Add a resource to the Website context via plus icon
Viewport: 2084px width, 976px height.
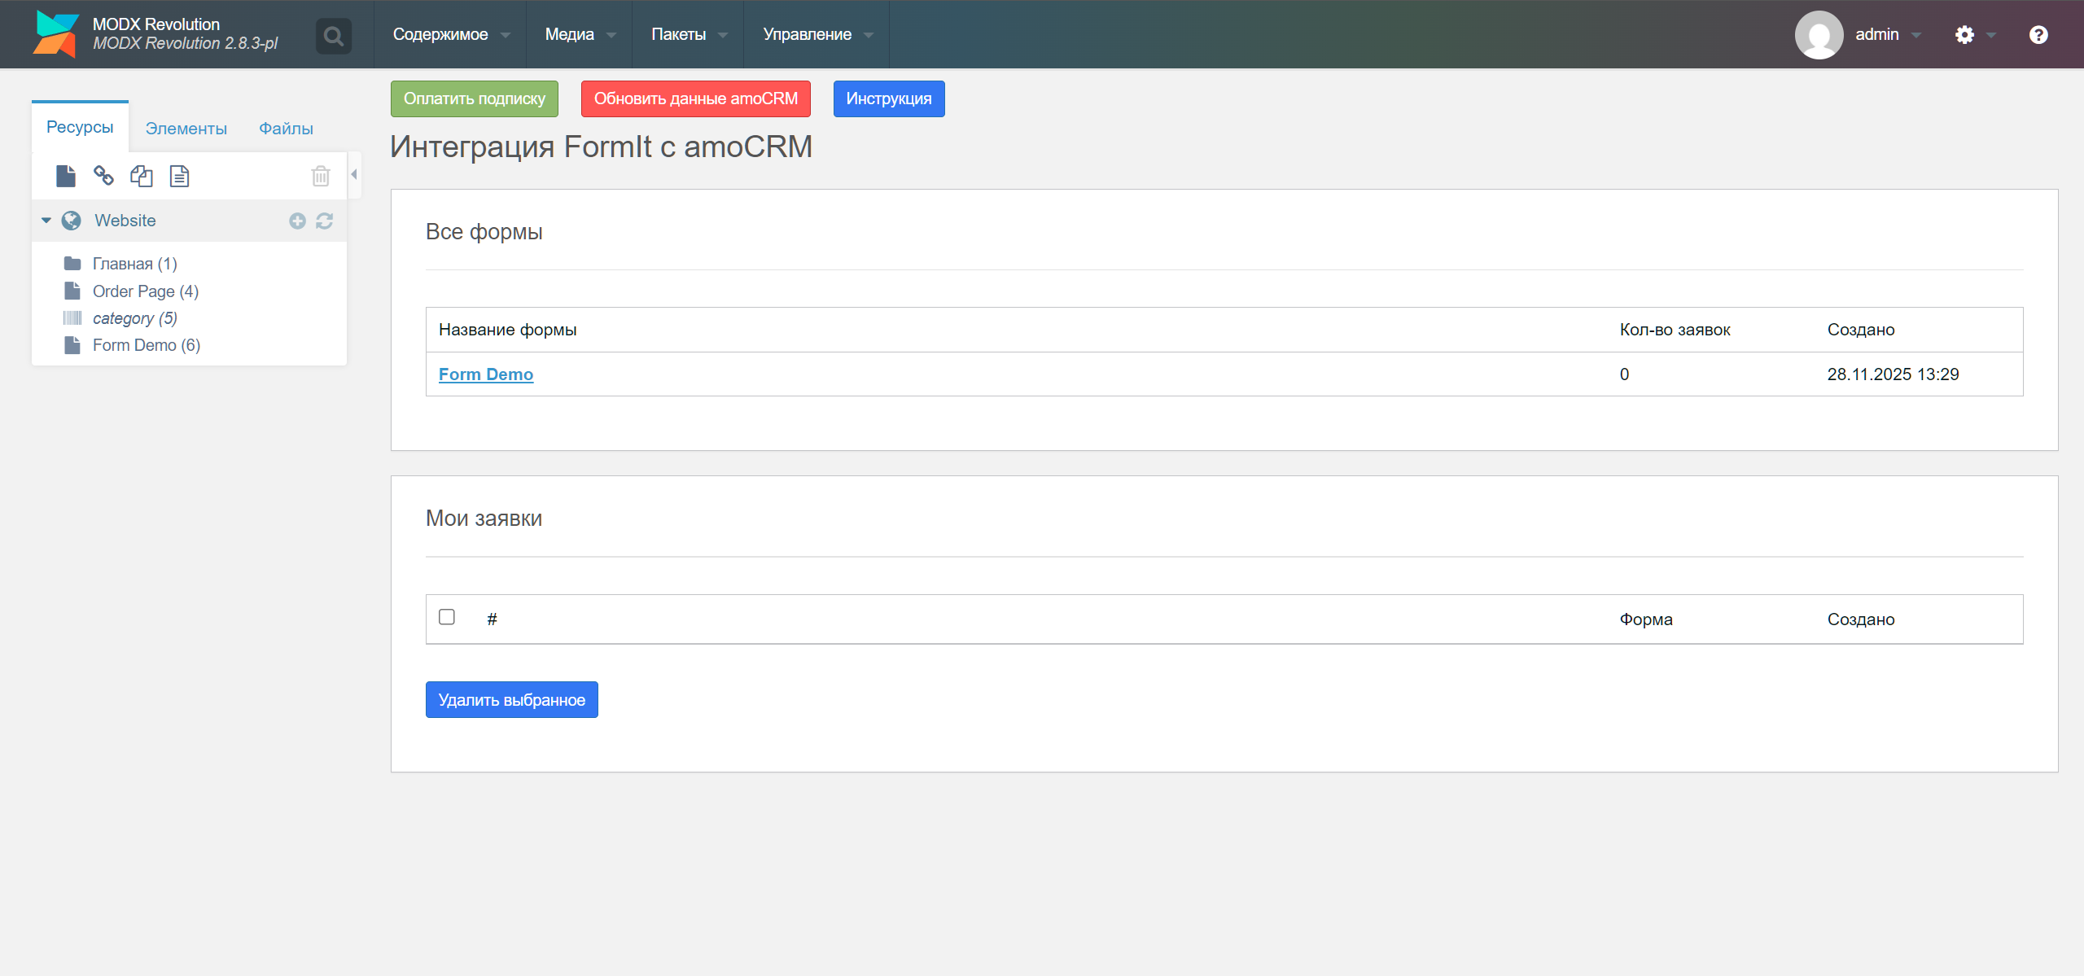tap(297, 221)
